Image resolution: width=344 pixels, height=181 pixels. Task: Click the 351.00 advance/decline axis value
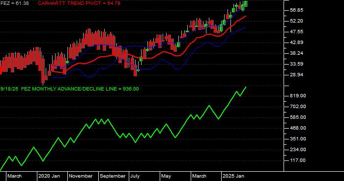(298, 139)
